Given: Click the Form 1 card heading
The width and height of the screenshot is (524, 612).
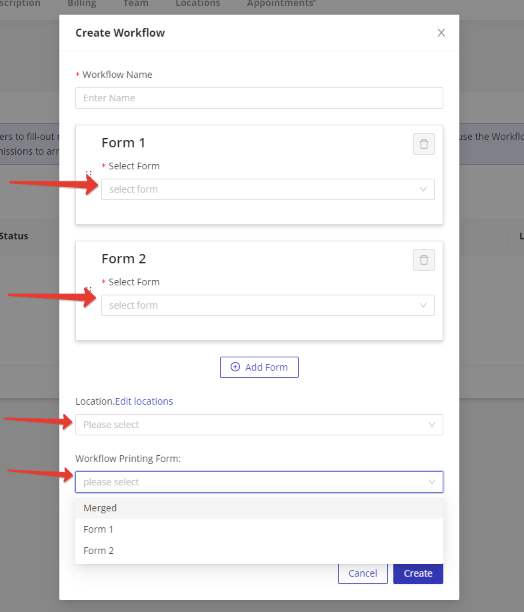Looking at the screenshot, I should [x=123, y=143].
